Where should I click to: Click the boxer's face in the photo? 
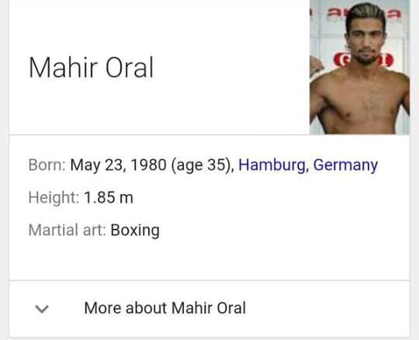[x=365, y=40]
